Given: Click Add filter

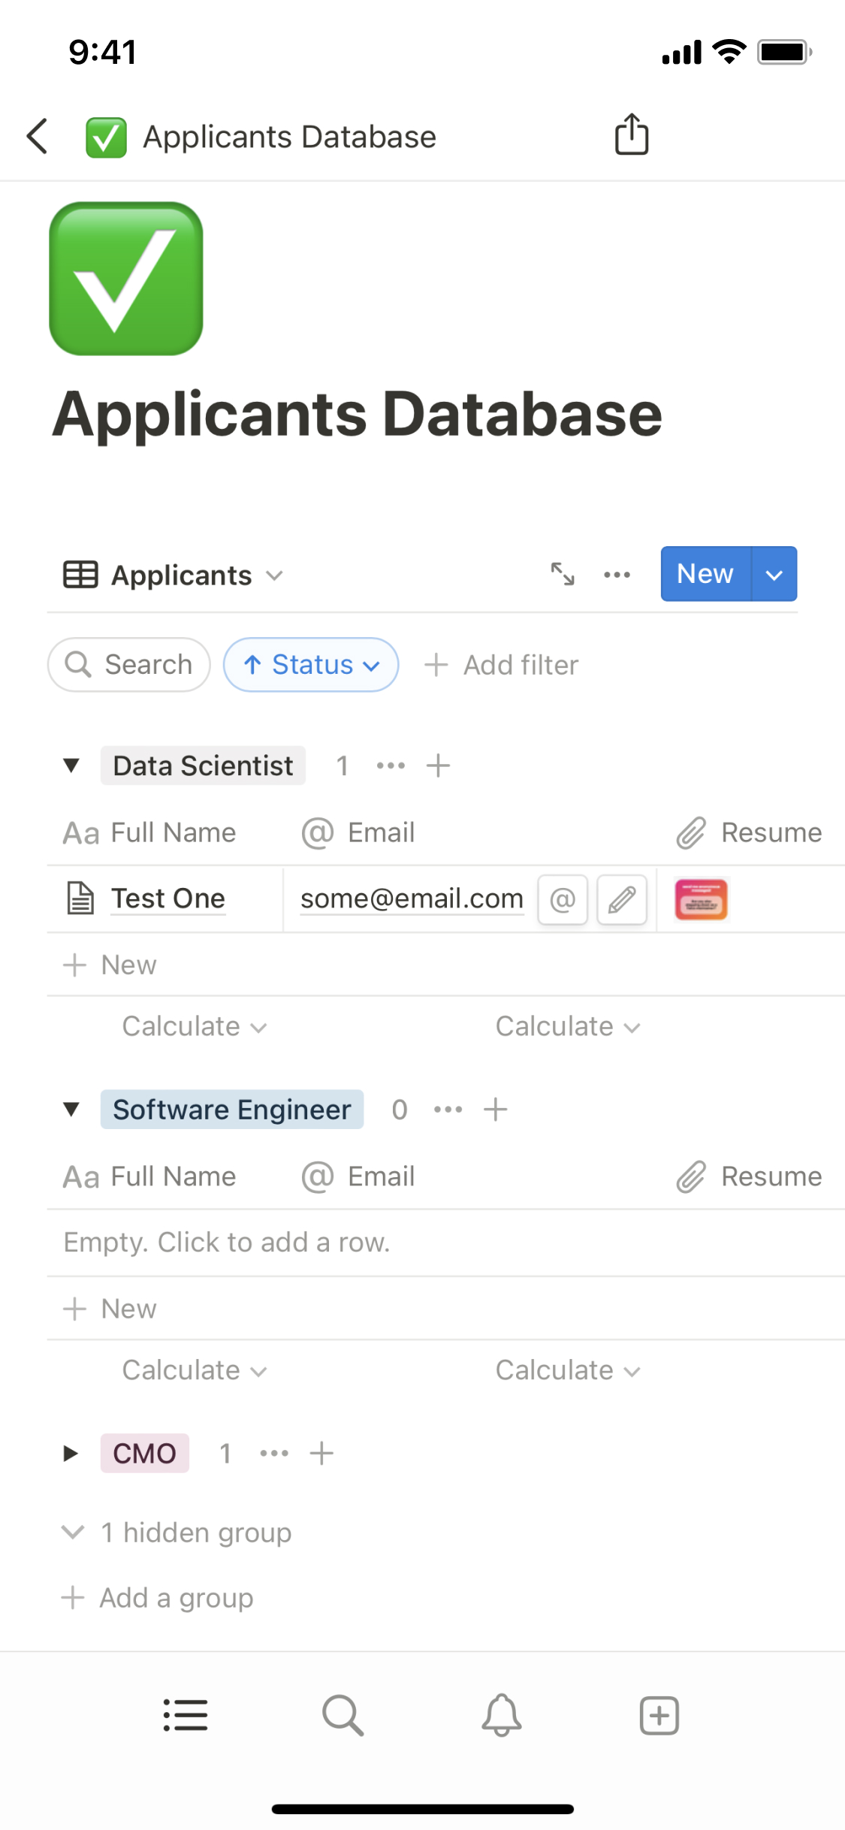Looking at the screenshot, I should click(502, 665).
